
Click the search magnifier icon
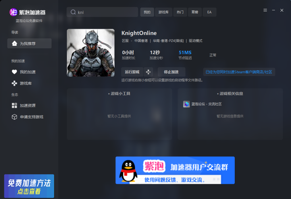73,12
